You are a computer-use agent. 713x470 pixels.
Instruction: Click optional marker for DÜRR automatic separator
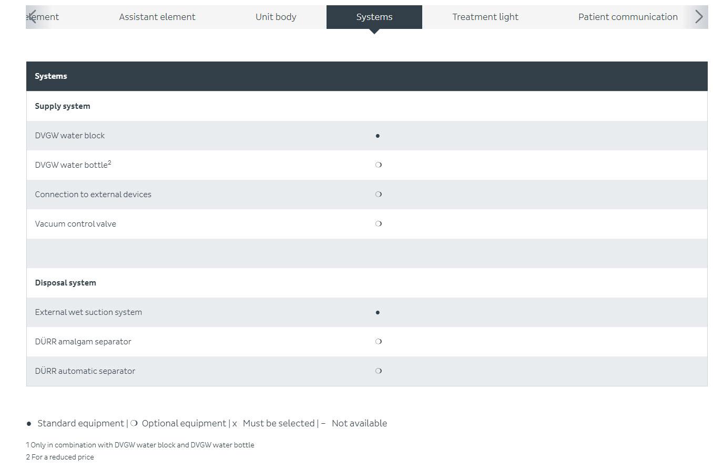[x=378, y=371]
